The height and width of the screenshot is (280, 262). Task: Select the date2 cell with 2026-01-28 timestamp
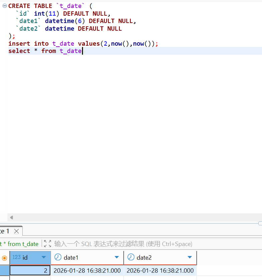(160, 271)
